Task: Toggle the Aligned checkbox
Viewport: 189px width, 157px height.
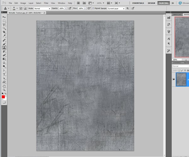Action: (x=93, y=8)
